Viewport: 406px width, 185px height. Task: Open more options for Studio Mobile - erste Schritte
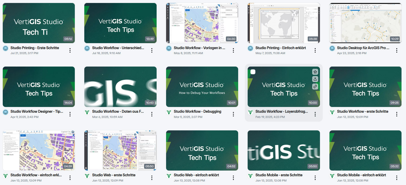[x=315, y=178]
